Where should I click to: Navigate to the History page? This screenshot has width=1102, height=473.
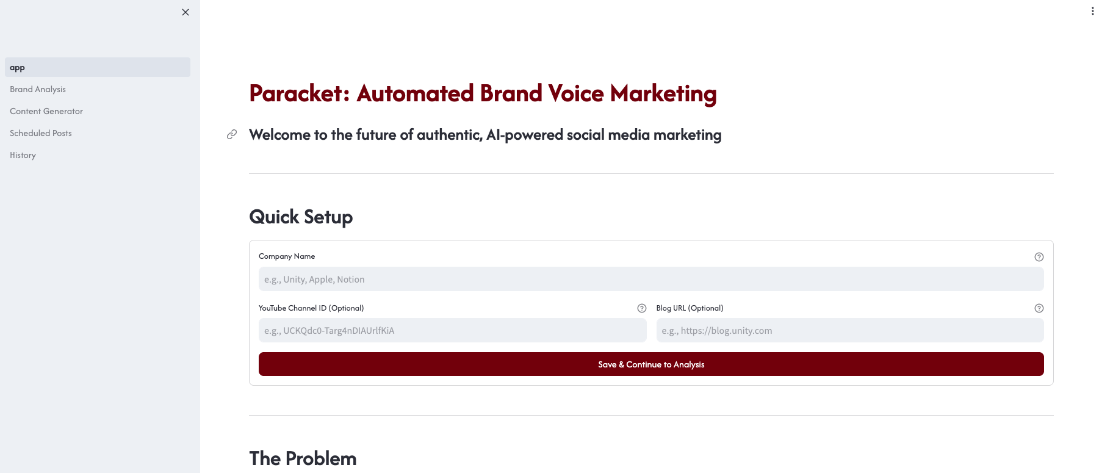[23, 155]
